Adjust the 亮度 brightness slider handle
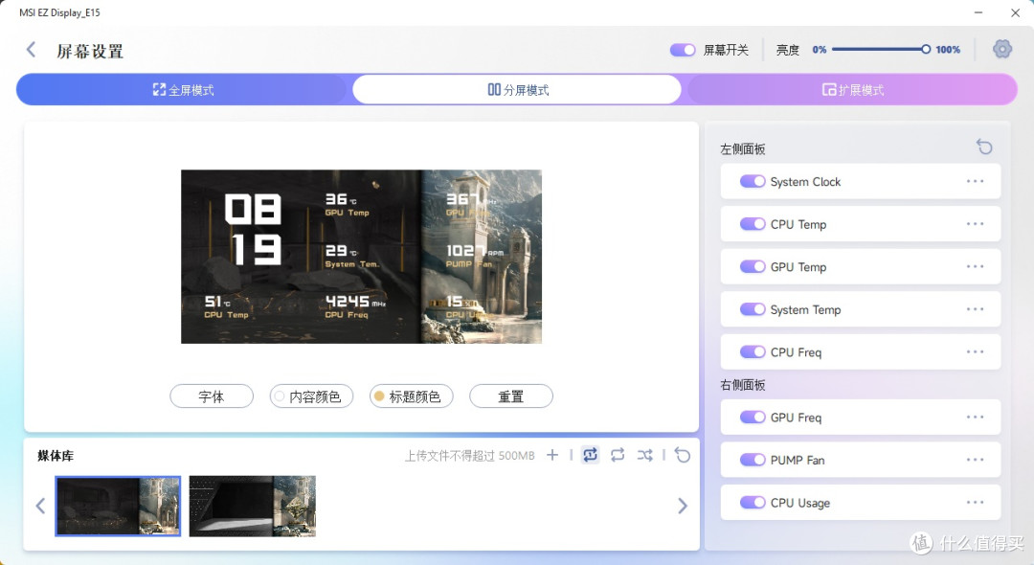The height and width of the screenshot is (565, 1034). point(926,50)
